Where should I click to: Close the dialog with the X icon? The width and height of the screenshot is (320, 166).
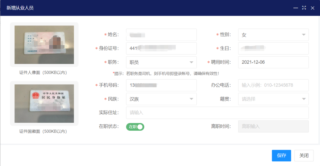click(x=312, y=8)
